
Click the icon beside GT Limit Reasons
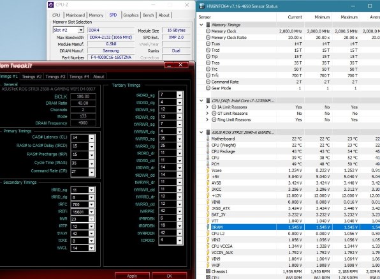click(214, 113)
